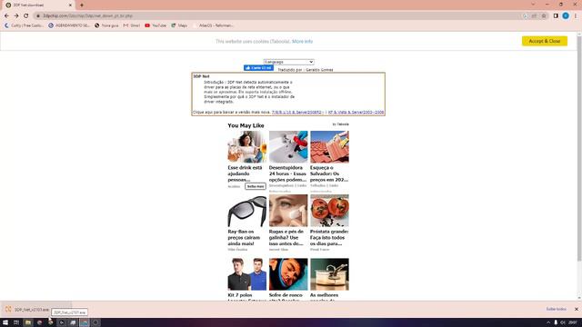Select the 3DP Net download tab
This screenshot has width=582, height=327.
[39, 5]
